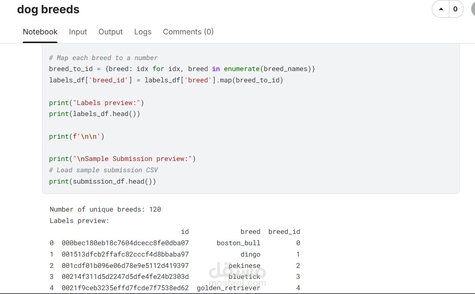Viewport: 475px width, 294px height.
Task: Click the 'Number of unique breeds: 120' output
Action: [x=105, y=209]
